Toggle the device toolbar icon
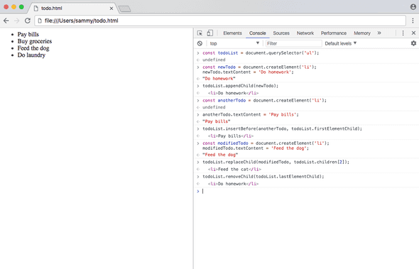419x269 pixels. coord(210,33)
